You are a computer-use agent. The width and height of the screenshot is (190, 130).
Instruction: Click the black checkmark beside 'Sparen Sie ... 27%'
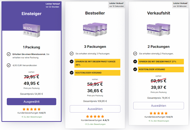[x=135, y=61]
